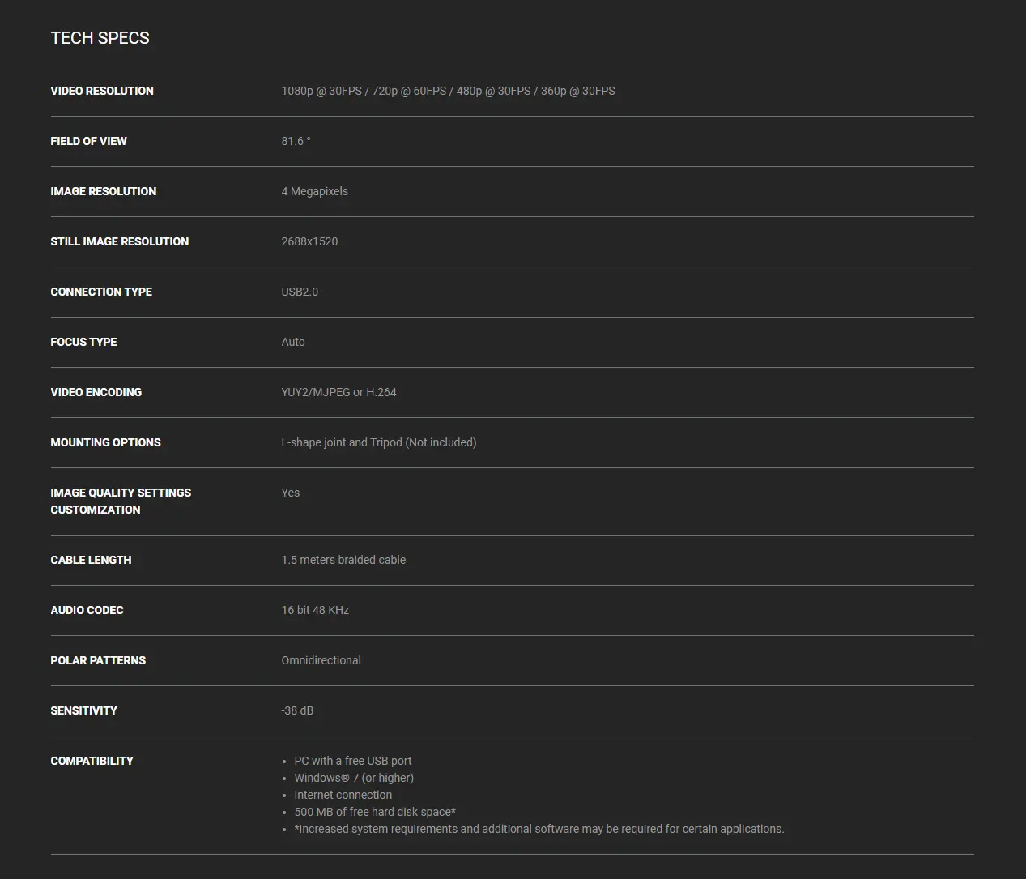
Task: Click the STILL IMAGE RESOLUTION label
Action: pyautogui.click(x=119, y=241)
